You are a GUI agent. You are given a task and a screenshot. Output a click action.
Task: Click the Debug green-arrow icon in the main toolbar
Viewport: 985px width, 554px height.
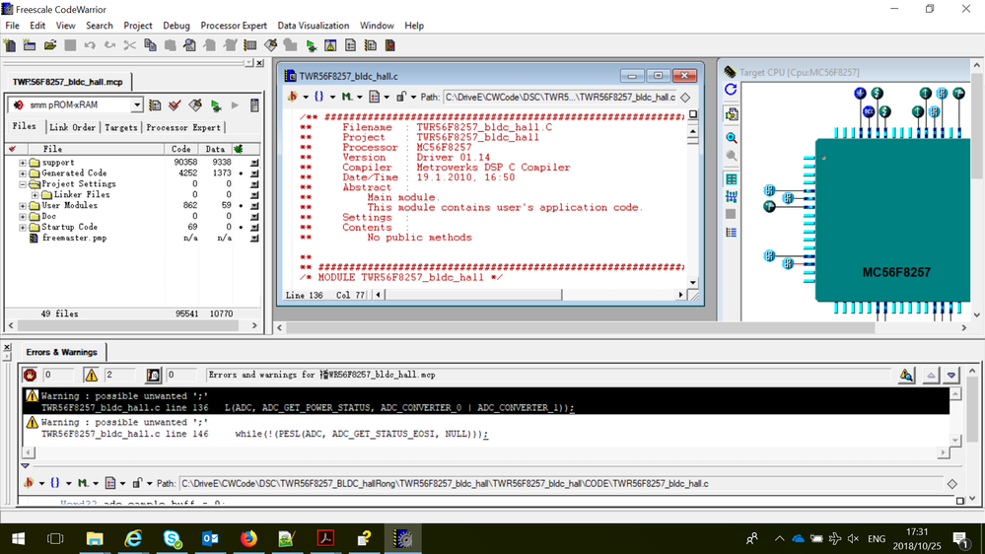311,45
